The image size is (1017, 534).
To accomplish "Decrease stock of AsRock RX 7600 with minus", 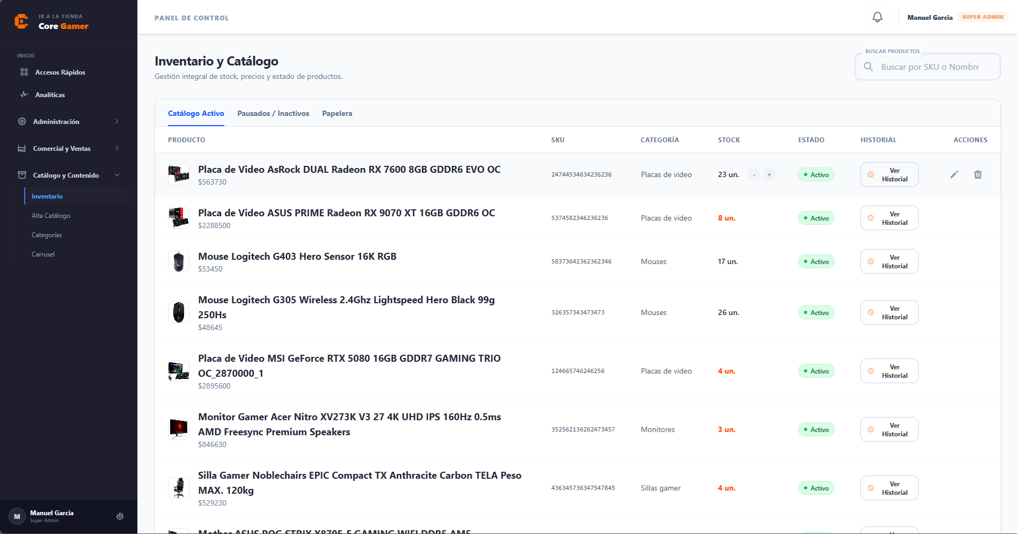I will tap(754, 174).
